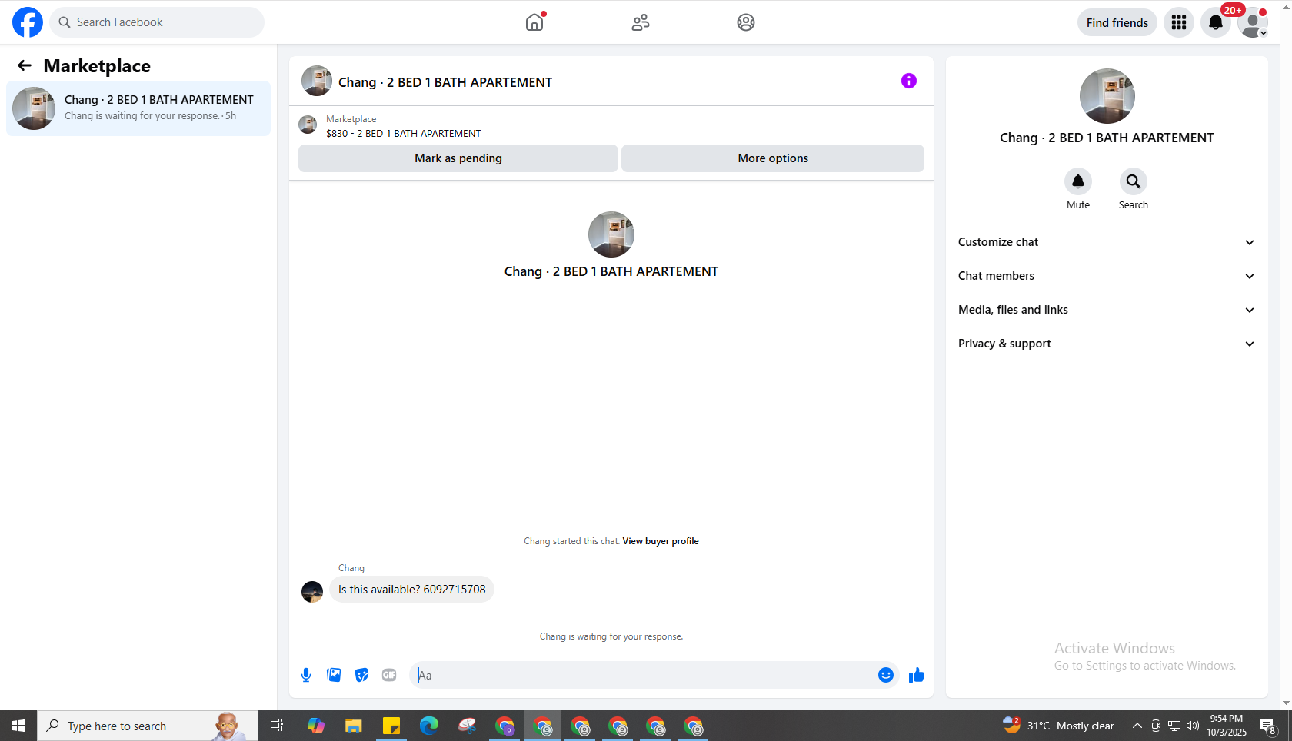
Task: Open the View buyer profile link
Action: click(661, 541)
